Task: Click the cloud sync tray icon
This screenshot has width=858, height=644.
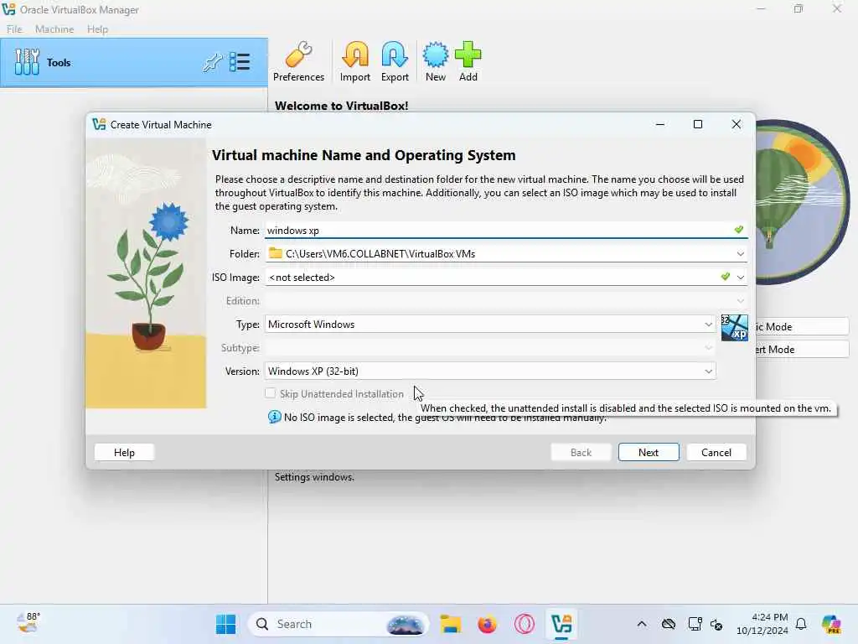Action: point(668,624)
